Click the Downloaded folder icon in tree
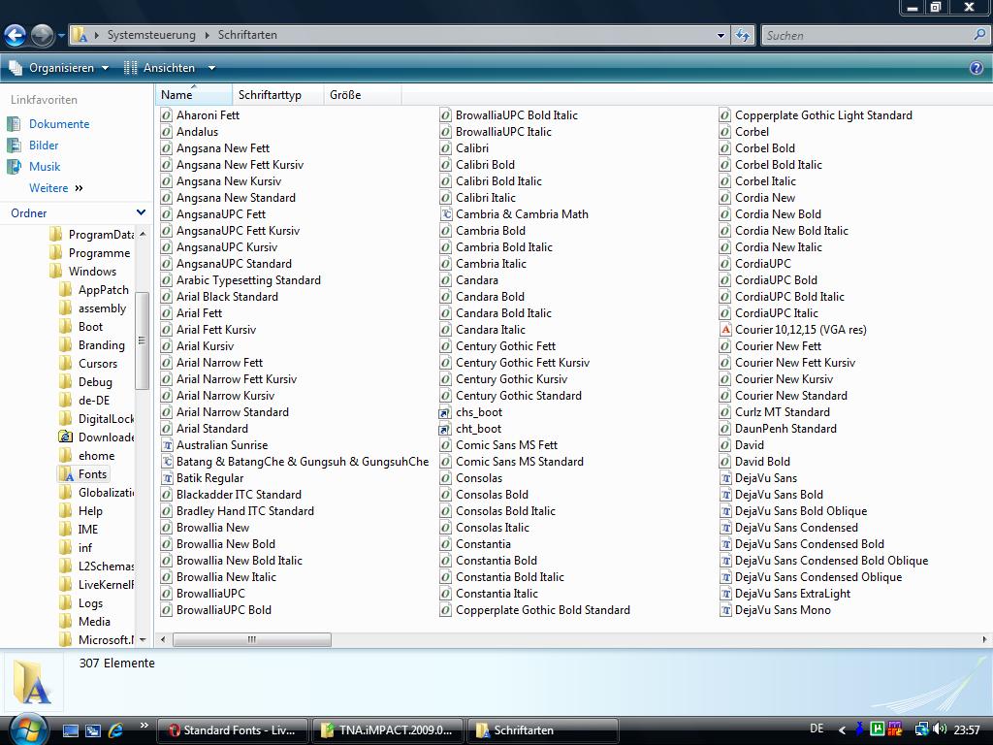 [66, 437]
